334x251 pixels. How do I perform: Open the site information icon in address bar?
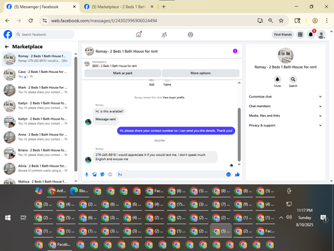pyautogui.click(x=45, y=21)
